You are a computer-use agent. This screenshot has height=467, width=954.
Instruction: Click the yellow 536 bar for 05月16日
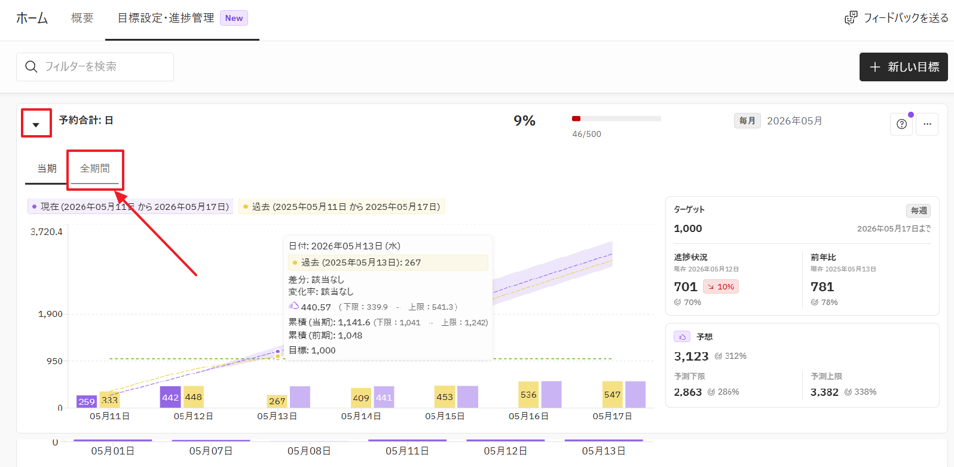tap(528, 395)
